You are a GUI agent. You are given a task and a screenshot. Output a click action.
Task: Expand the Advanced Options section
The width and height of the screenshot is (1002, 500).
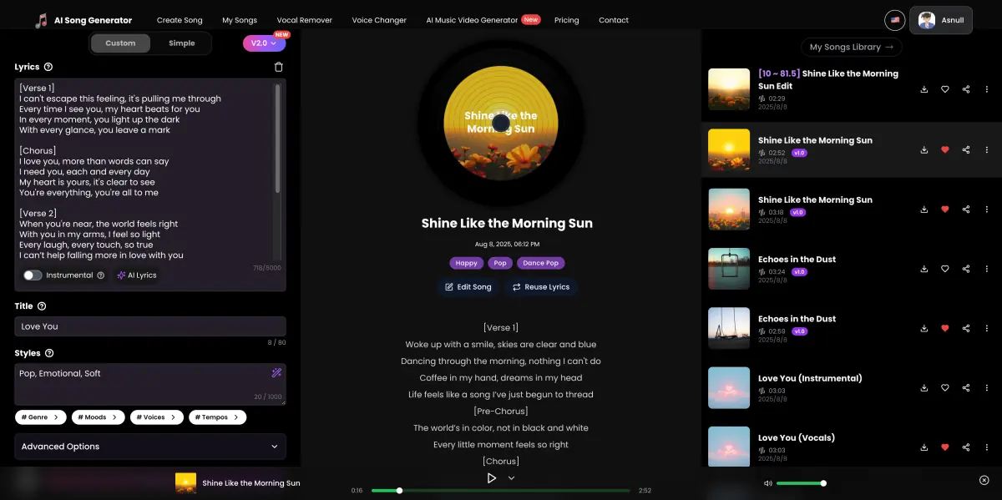pos(150,447)
